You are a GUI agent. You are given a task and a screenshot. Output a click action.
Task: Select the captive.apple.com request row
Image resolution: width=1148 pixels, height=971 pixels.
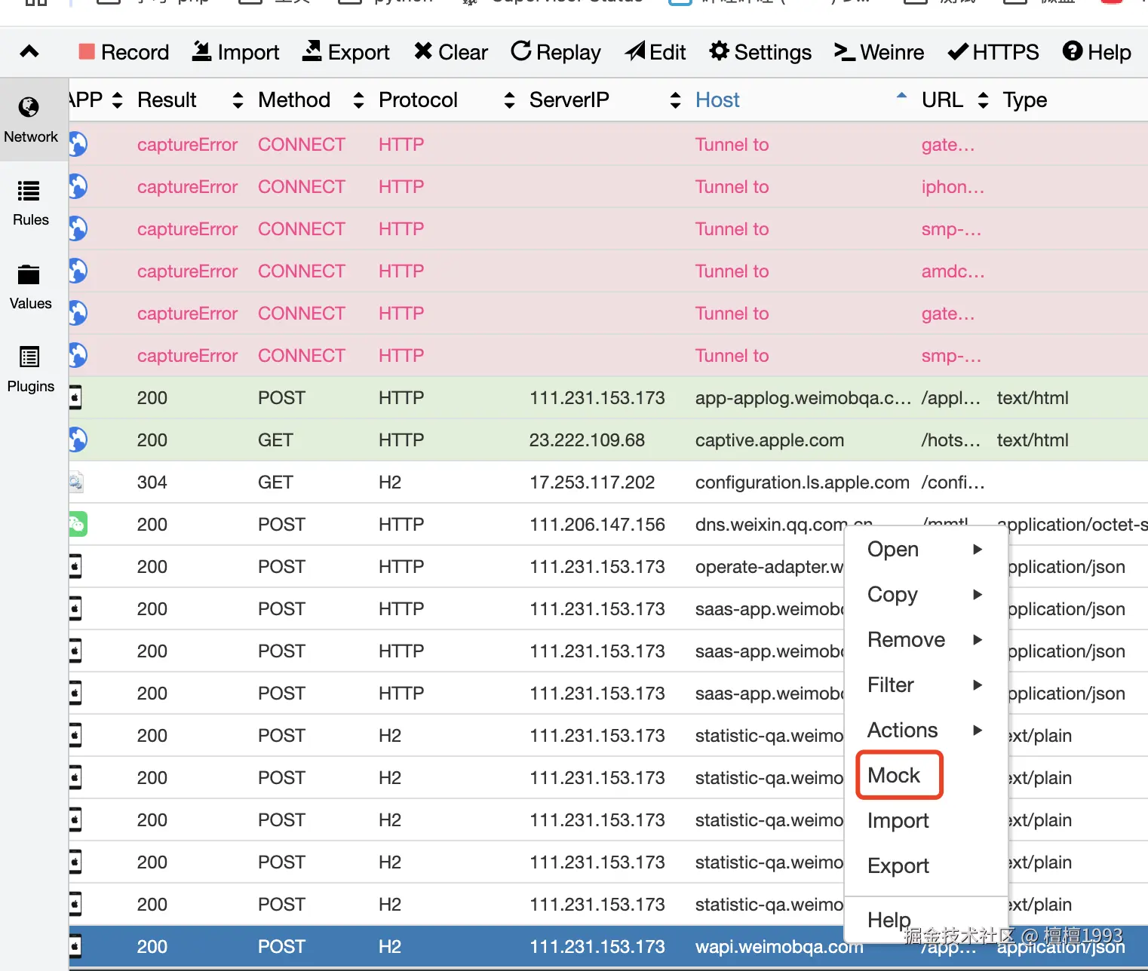(x=608, y=440)
